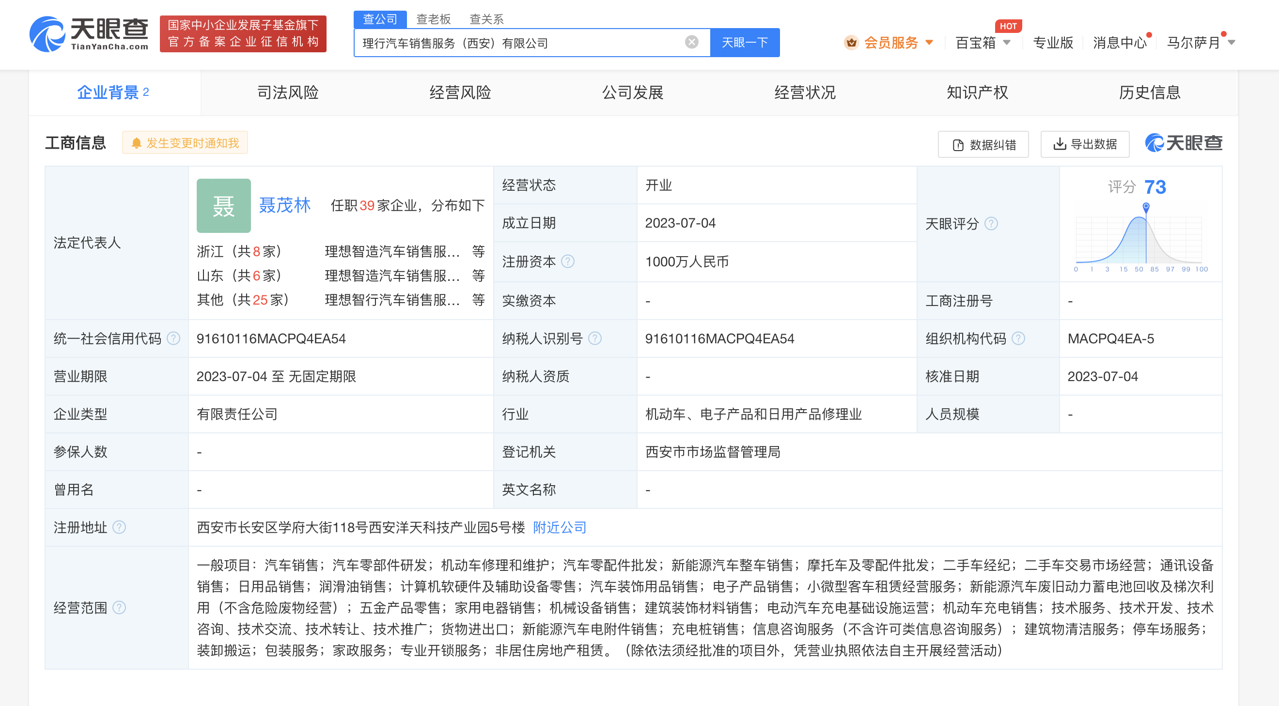This screenshot has height=706, width=1279.
Task: Click organization code MACPQ4EA-5
Action: point(1111,338)
